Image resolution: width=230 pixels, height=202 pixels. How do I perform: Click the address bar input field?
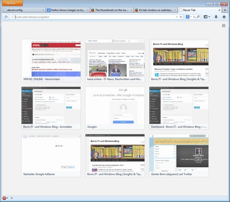click(x=91, y=17)
